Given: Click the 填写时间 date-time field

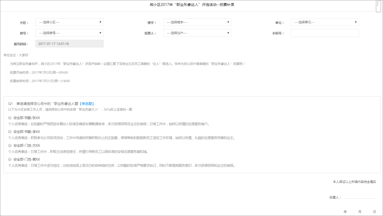Looking at the screenshot, I should 69,44.
